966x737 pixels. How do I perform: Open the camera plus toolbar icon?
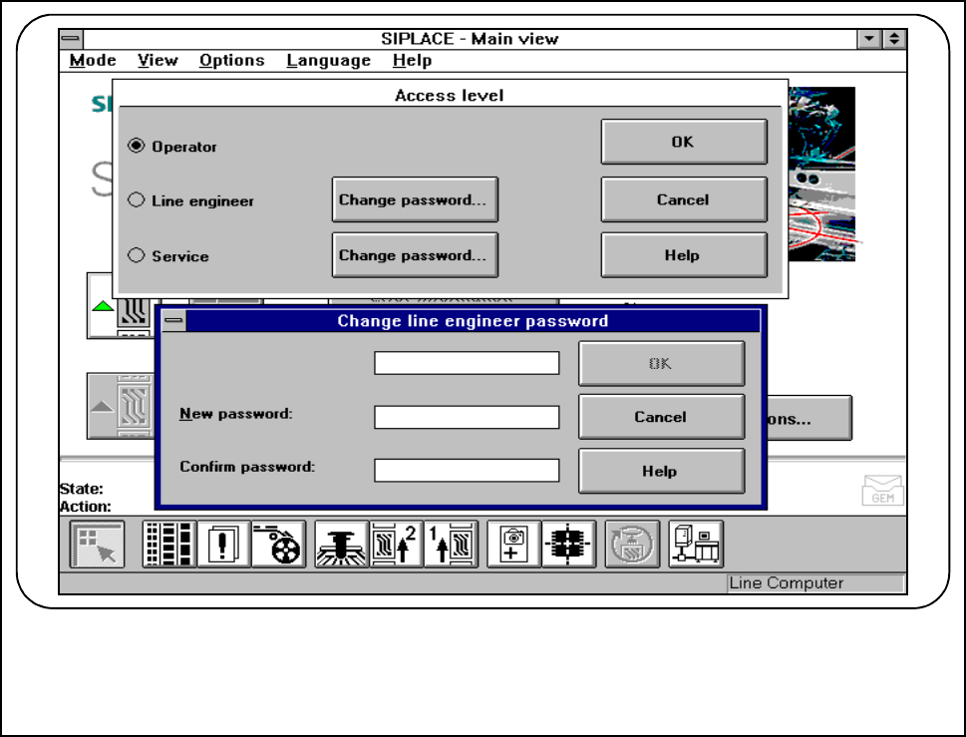click(513, 545)
